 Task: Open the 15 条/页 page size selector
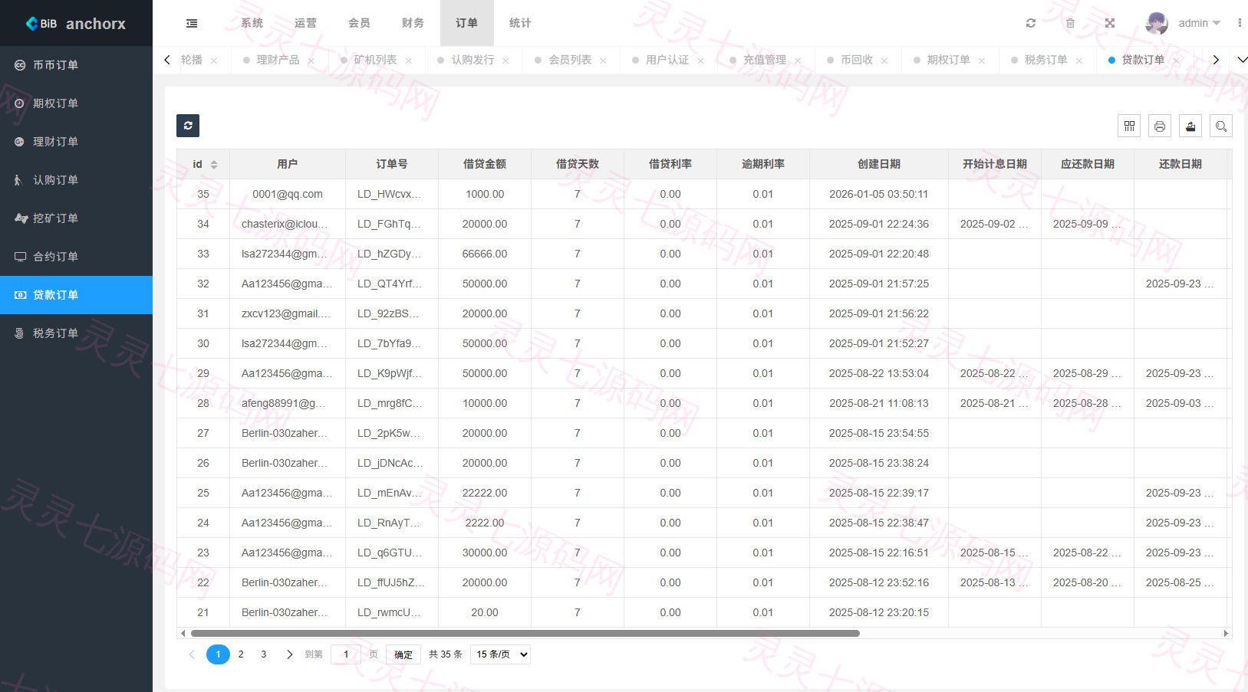pos(500,654)
